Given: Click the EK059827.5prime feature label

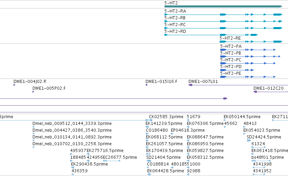Looking at the screenshot, I should (205, 151).
